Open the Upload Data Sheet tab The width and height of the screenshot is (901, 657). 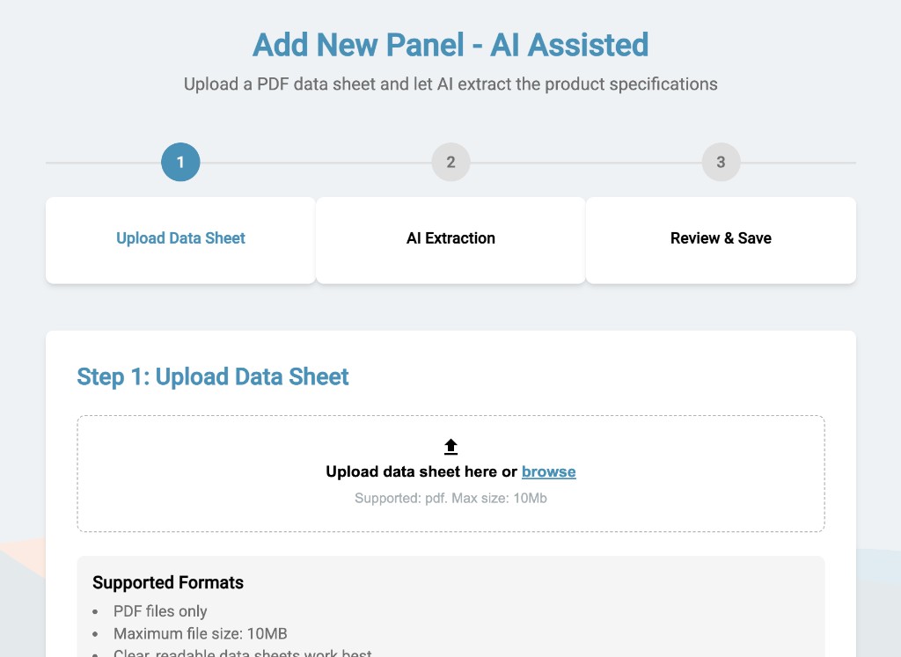pyautogui.click(x=180, y=238)
